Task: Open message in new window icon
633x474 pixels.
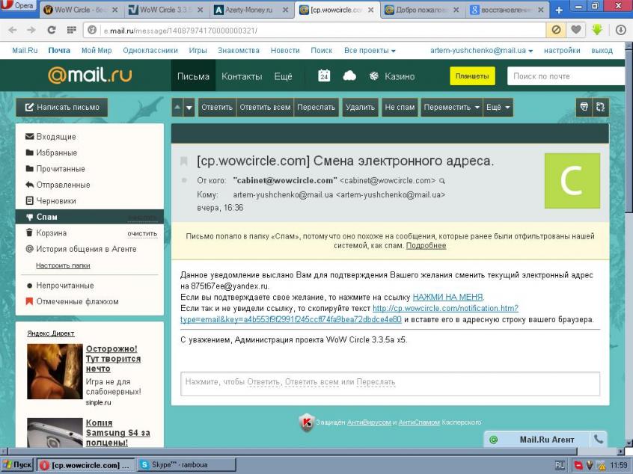Action: 600,108
